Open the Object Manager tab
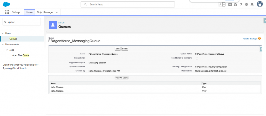This screenshot has width=266, height=116. pos(45,12)
